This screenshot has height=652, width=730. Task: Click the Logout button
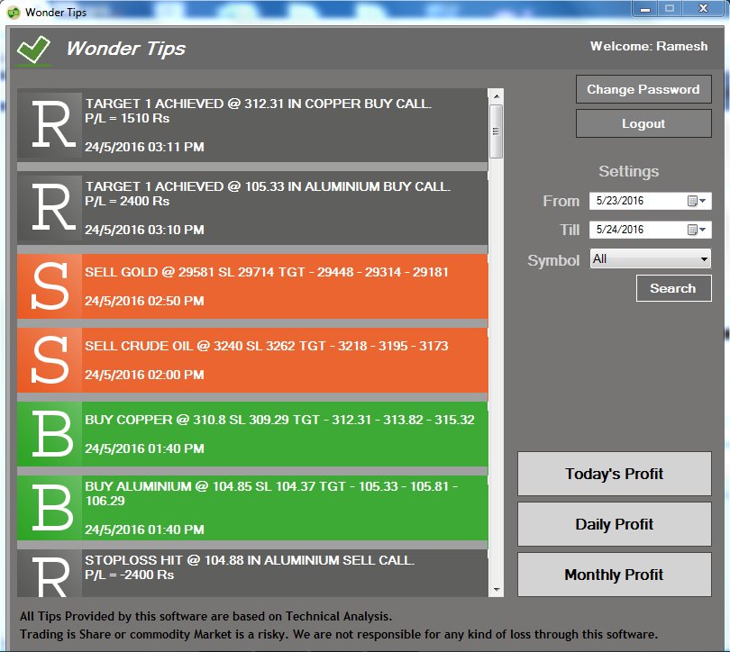click(643, 123)
